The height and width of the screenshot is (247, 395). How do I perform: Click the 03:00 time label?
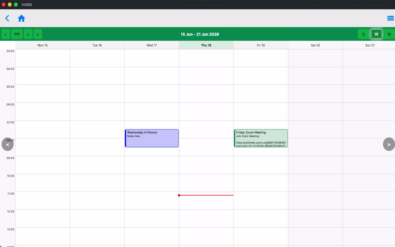(x=10, y=51)
